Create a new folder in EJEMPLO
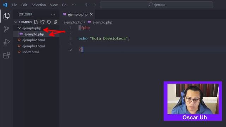 tap(42, 22)
